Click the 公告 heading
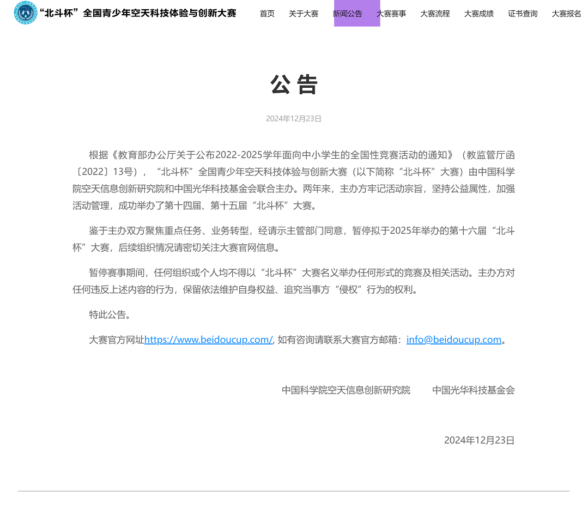This screenshot has height=520, width=588. point(294,84)
